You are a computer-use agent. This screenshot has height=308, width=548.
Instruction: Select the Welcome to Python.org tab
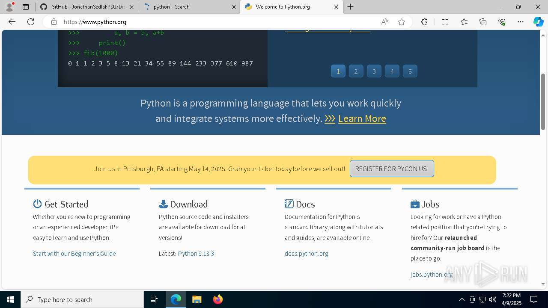click(291, 7)
